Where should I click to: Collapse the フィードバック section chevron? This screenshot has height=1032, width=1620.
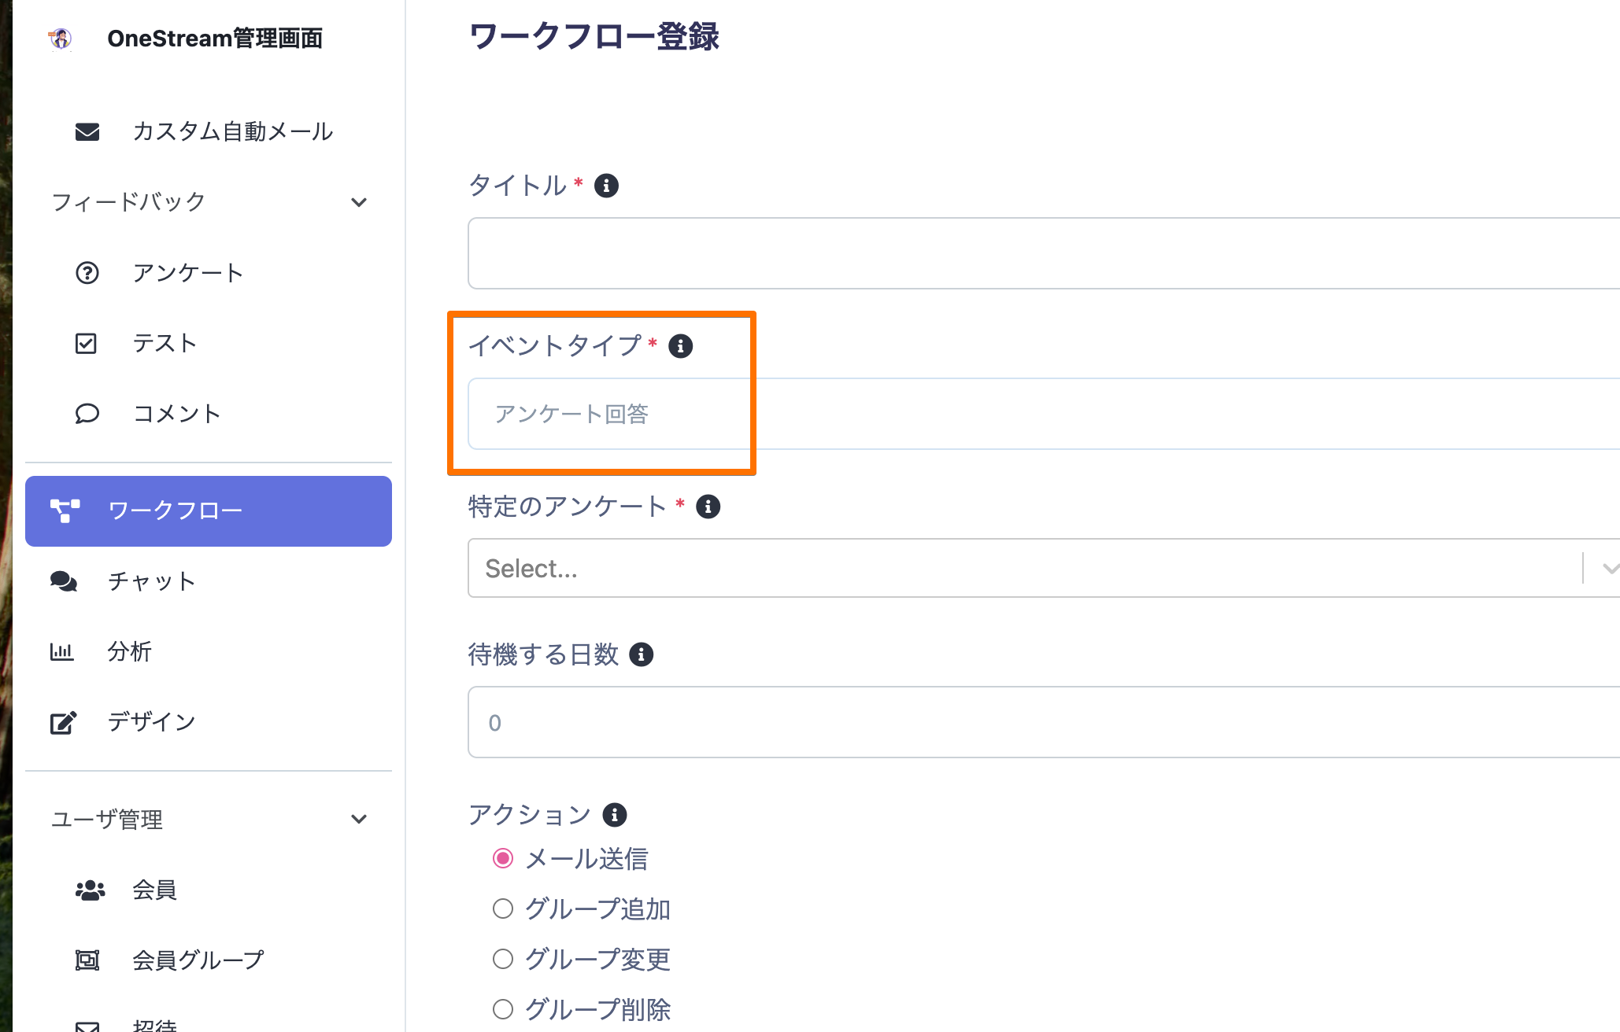pos(359,202)
